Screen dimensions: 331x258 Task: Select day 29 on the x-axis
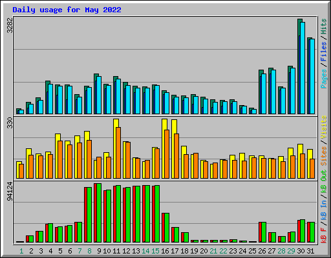291,251
